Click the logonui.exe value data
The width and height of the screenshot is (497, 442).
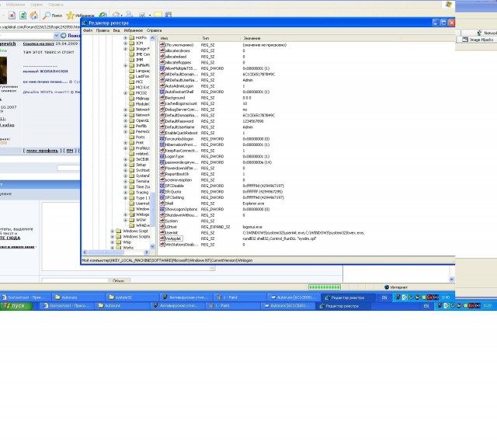click(252, 227)
